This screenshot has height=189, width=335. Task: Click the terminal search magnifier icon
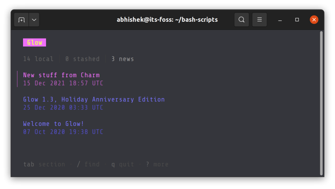coord(242,20)
